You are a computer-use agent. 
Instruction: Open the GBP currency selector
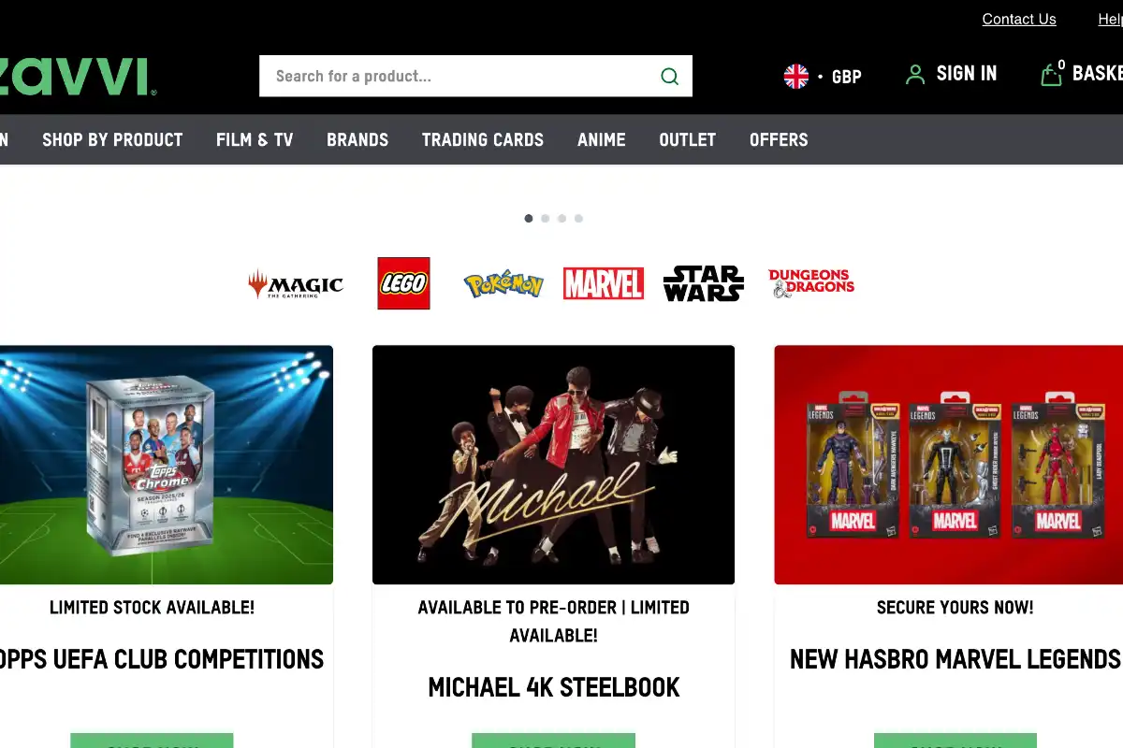[x=823, y=77]
